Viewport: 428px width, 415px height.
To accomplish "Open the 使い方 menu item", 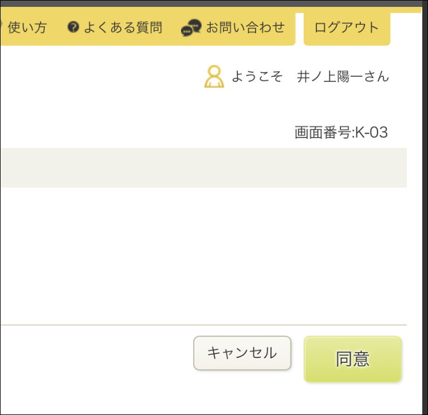I will [27, 27].
